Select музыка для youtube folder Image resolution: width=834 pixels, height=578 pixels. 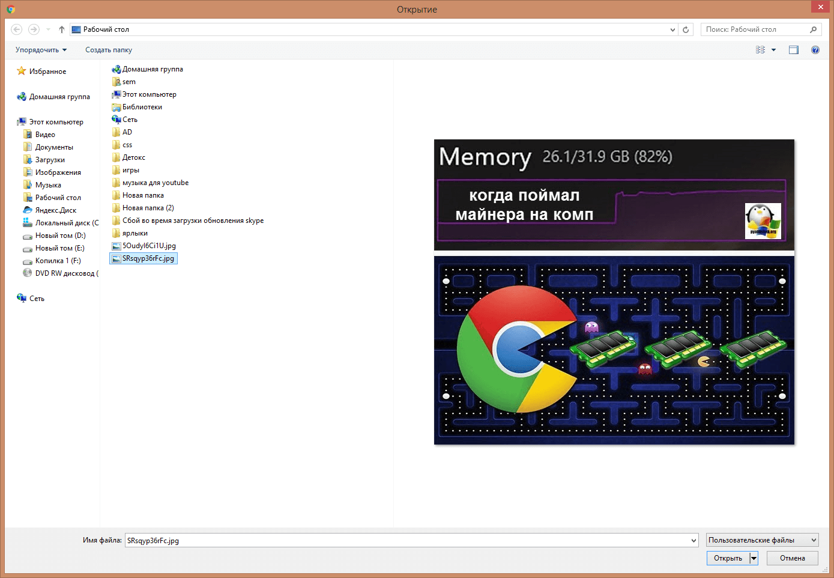tap(150, 183)
